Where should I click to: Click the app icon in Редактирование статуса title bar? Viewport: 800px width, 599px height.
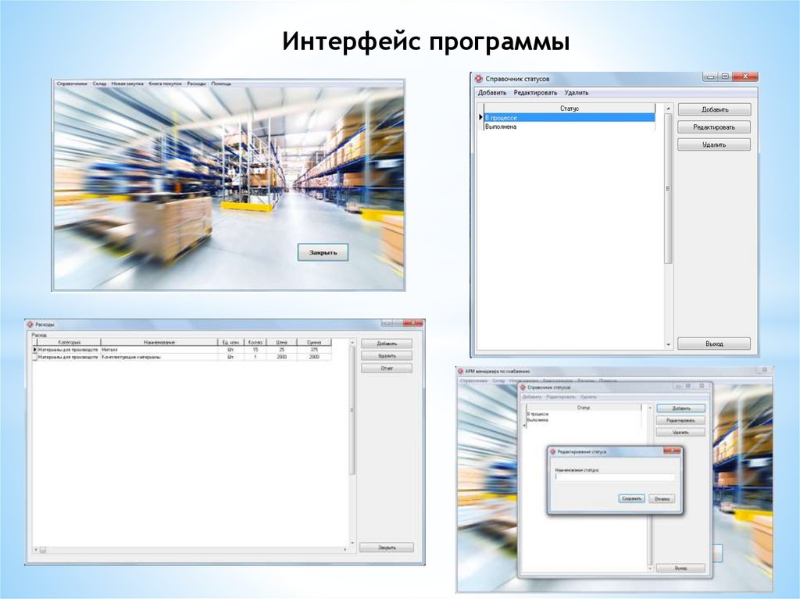(552, 451)
